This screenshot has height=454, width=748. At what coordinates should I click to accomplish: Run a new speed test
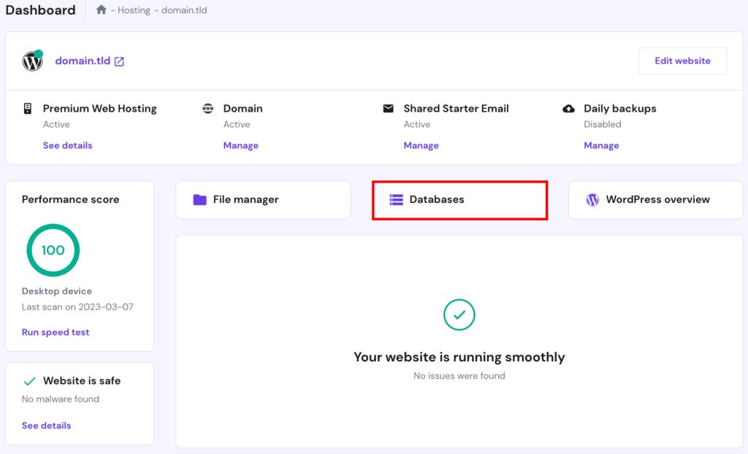56,331
